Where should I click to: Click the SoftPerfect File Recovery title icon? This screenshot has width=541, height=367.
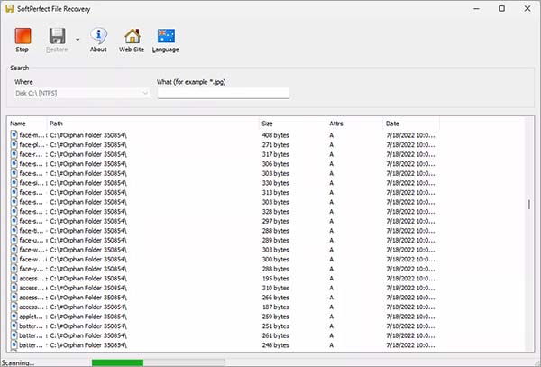(9, 9)
